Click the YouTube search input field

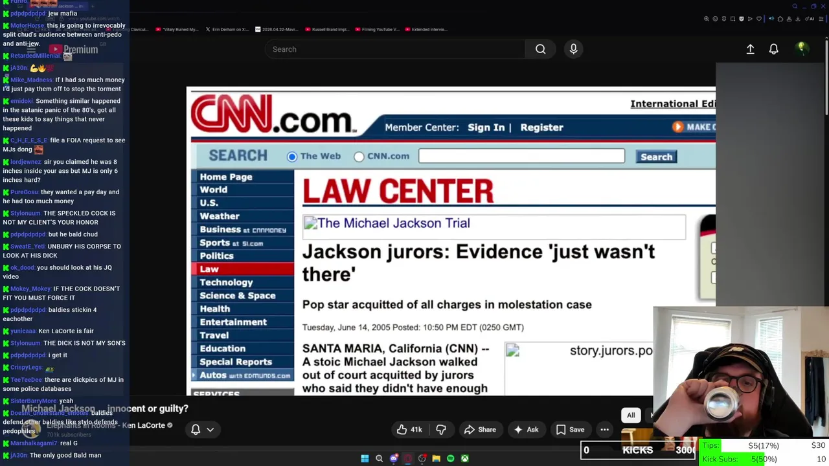pyautogui.click(x=395, y=49)
